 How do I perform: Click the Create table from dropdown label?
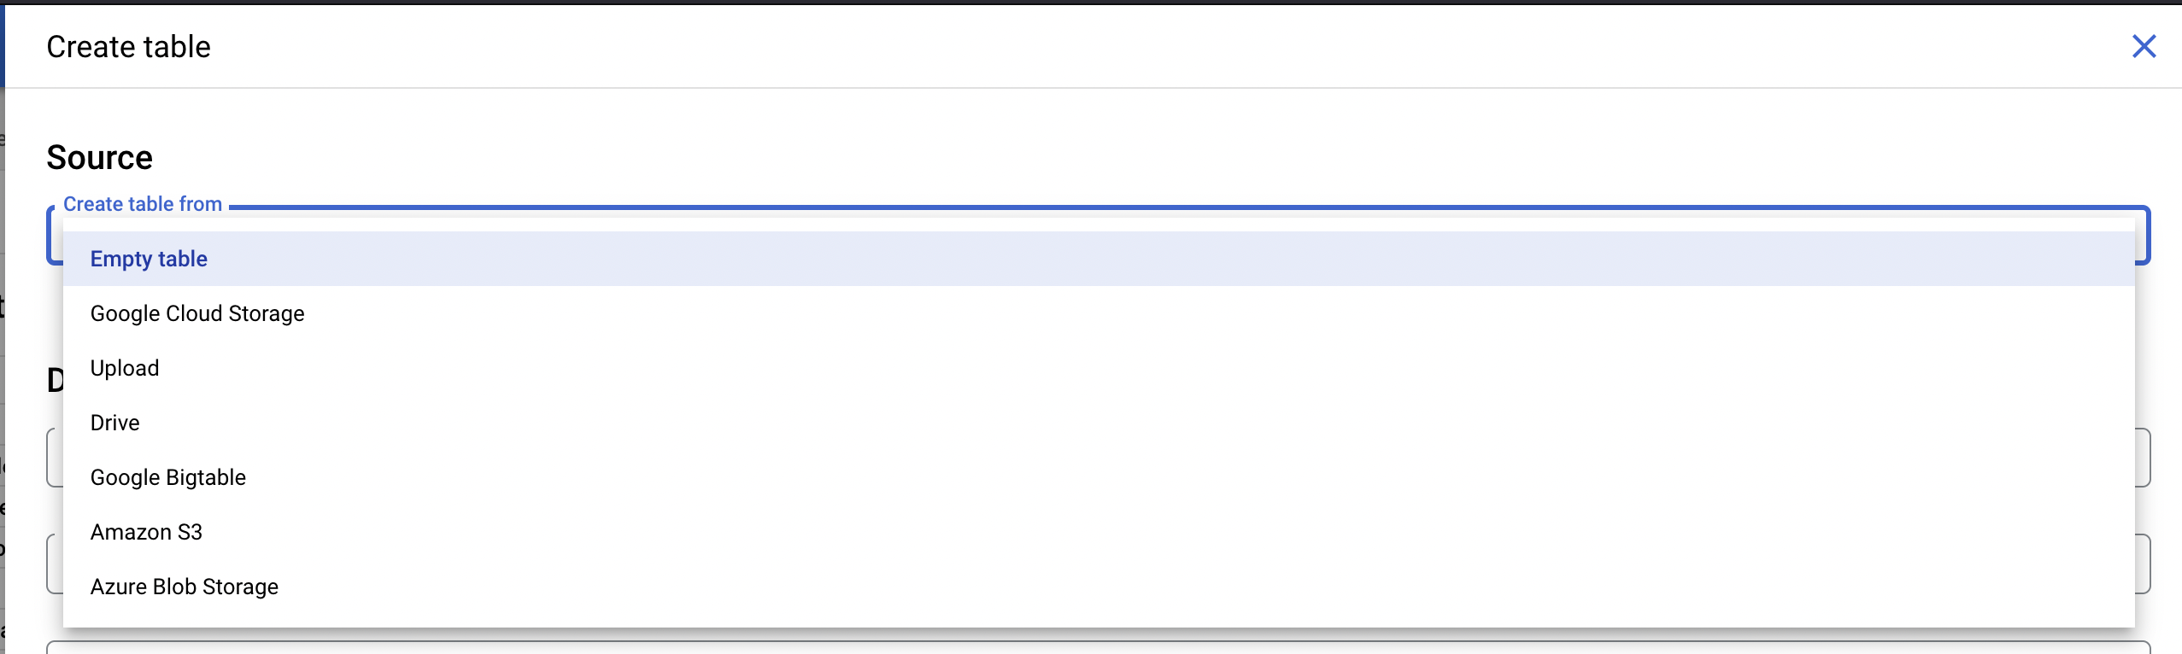click(x=143, y=204)
